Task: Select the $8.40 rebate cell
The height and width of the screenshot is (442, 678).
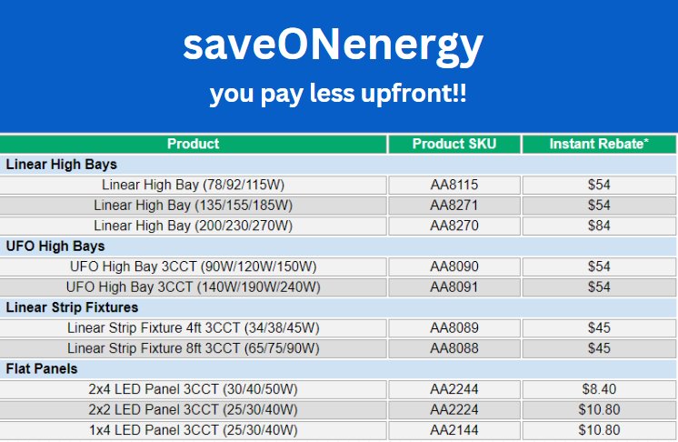Action: coord(599,389)
